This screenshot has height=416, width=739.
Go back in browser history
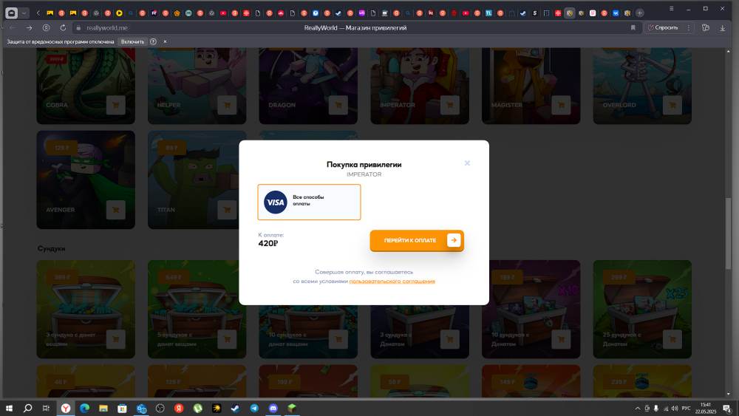[13, 28]
